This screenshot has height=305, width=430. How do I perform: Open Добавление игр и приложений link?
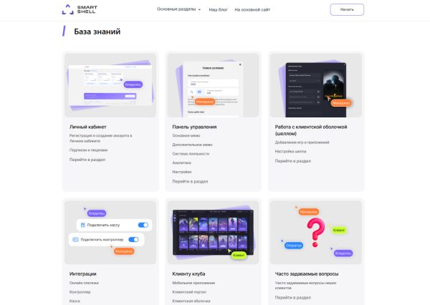302,142
